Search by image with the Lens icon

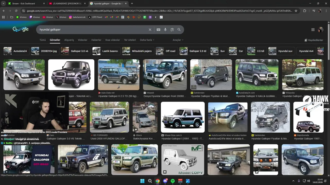(172, 30)
